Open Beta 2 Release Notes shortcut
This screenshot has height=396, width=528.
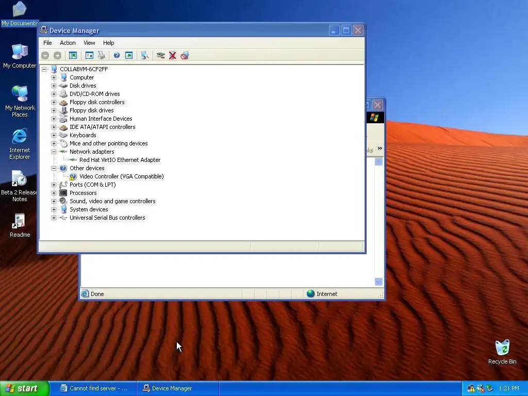pyautogui.click(x=20, y=186)
